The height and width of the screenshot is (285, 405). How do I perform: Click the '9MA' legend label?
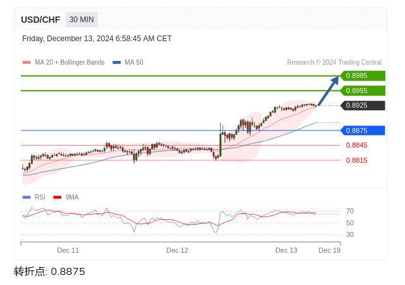pos(72,198)
